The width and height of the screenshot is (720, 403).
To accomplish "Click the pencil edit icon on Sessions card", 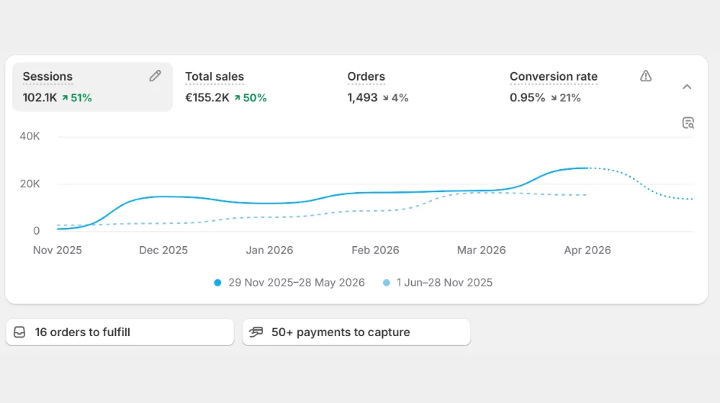I will pyautogui.click(x=156, y=76).
